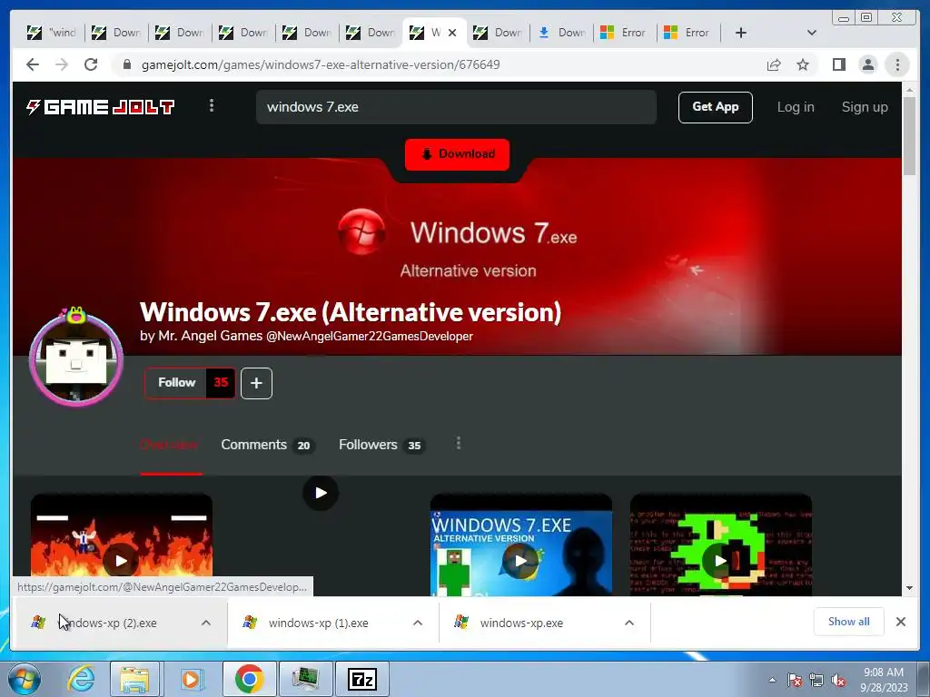Click the Get App button
Screen dimensions: 930x697
(x=716, y=107)
